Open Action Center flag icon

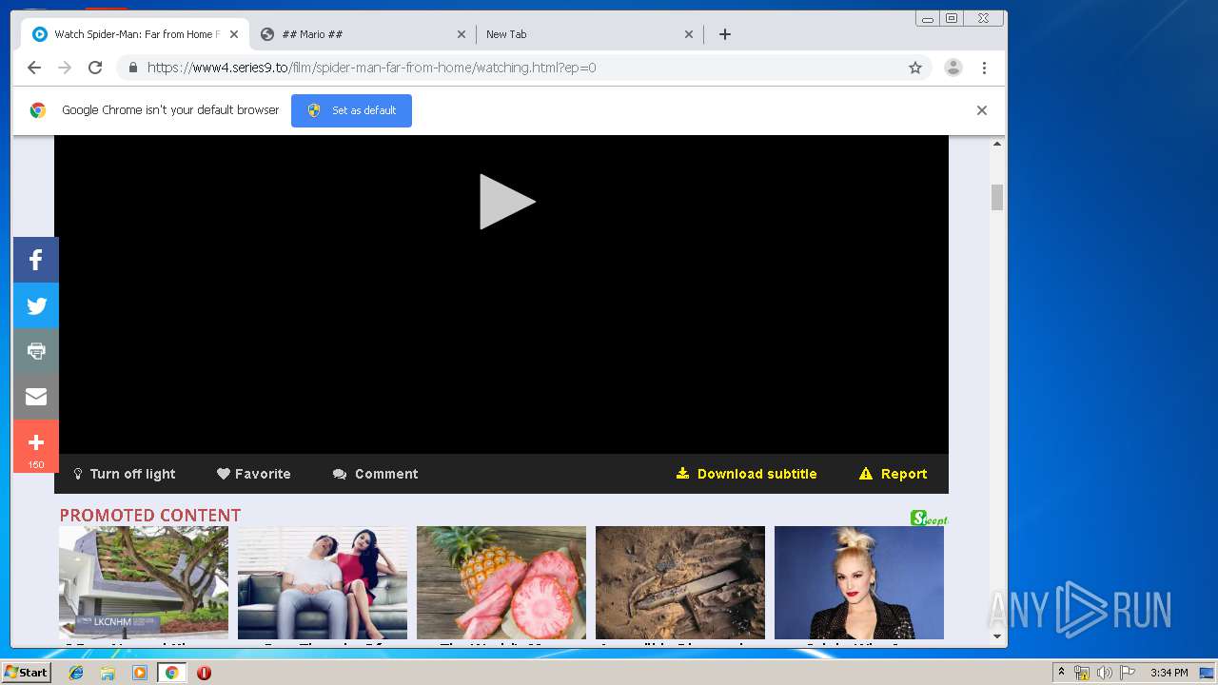[x=1128, y=673]
